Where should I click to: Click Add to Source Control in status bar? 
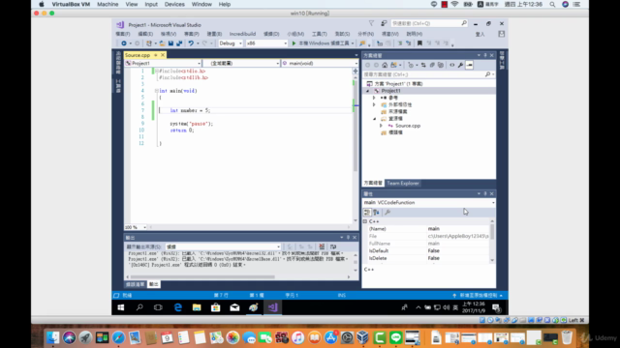click(478, 295)
